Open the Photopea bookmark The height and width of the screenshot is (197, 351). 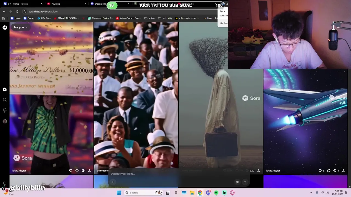pos(100,18)
